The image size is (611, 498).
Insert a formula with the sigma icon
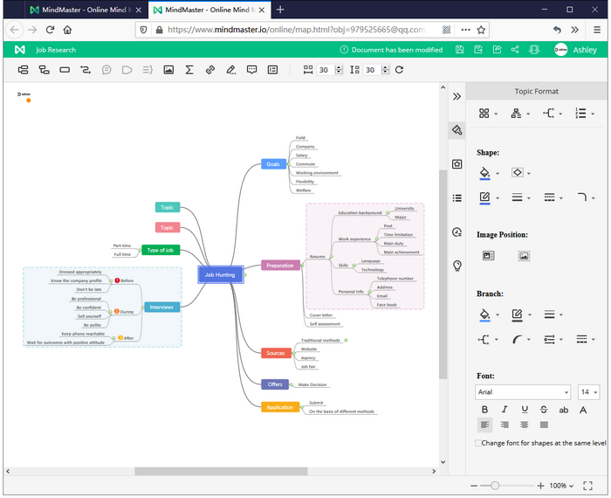189,70
